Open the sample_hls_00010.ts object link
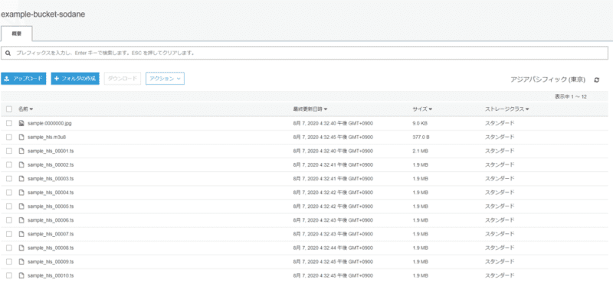 point(51,276)
